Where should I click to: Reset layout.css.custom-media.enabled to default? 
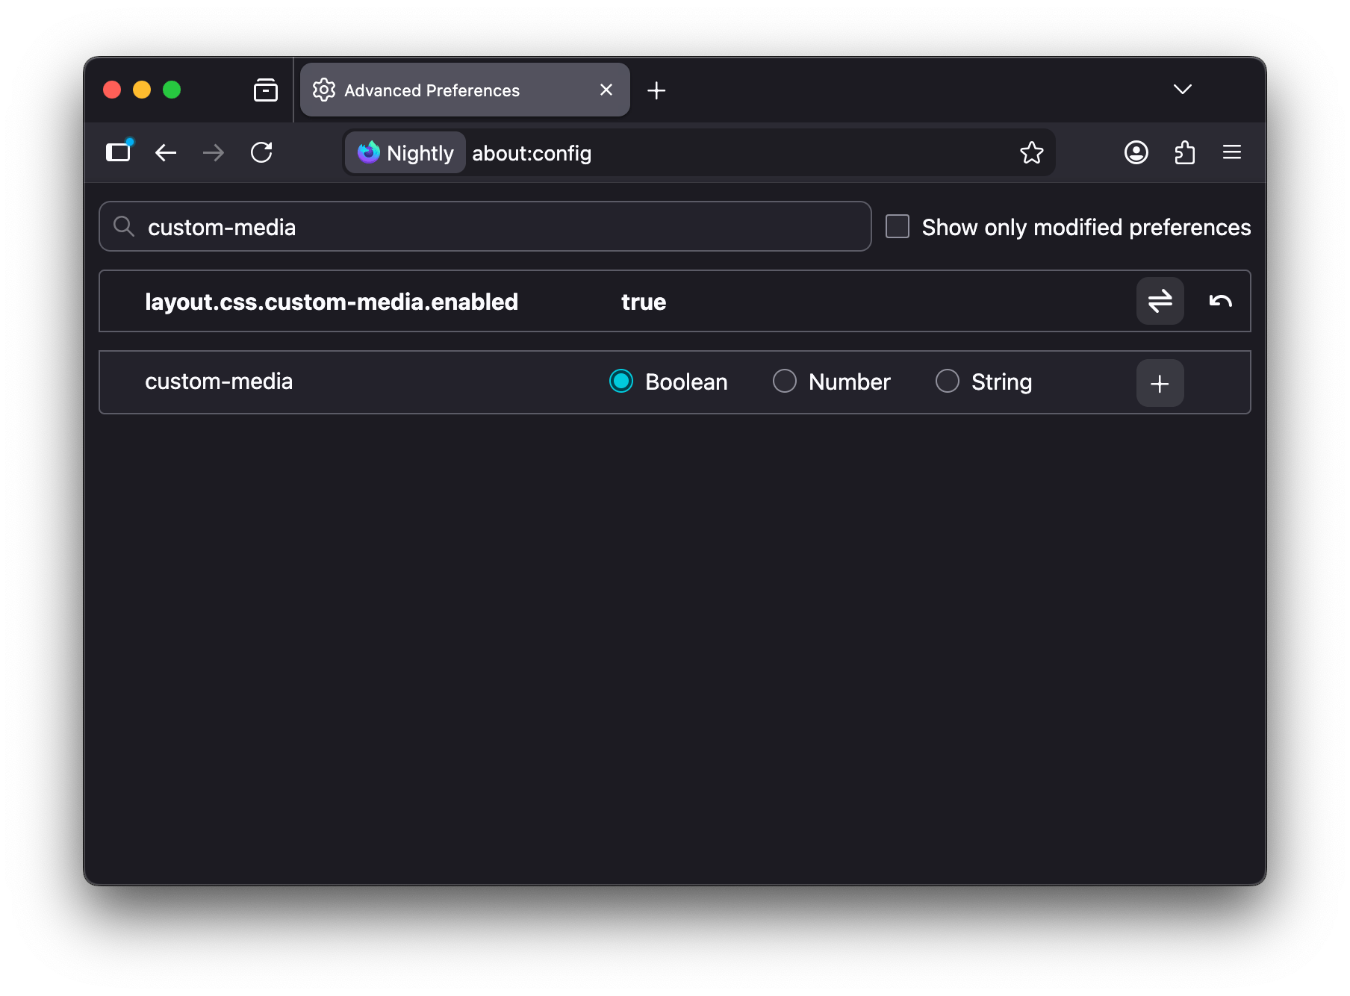[1220, 301]
